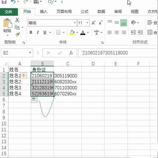Click the formula bar cancel X icon
158x158 pixels.
[48, 53]
